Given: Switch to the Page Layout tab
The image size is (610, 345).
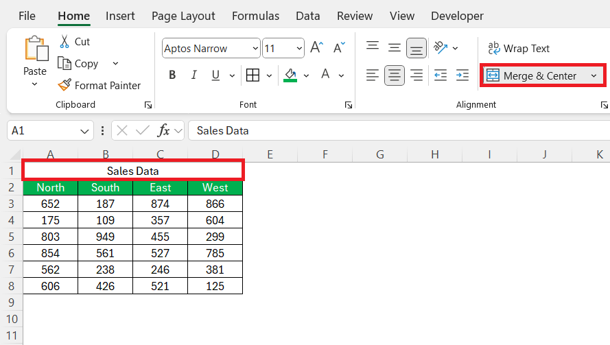Looking at the screenshot, I should (x=183, y=16).
